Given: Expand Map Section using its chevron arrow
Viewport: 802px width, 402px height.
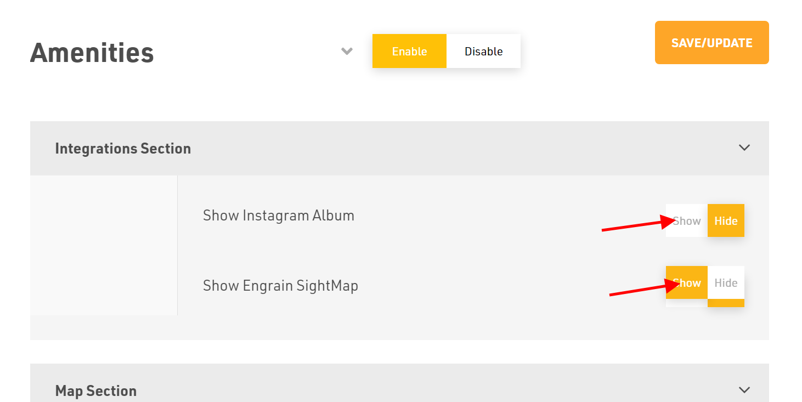Looking at the screenshot, I should coord(744,390).
